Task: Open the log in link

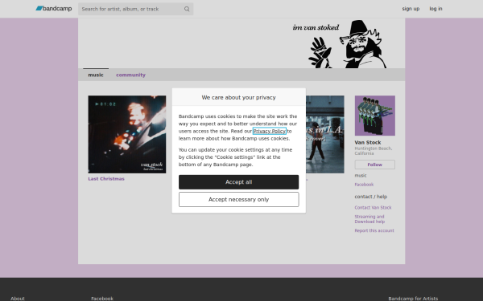Action: tap(436, 9)
